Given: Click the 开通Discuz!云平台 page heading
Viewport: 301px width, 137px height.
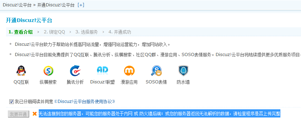Looking at the screenshot, I should 29,20.
